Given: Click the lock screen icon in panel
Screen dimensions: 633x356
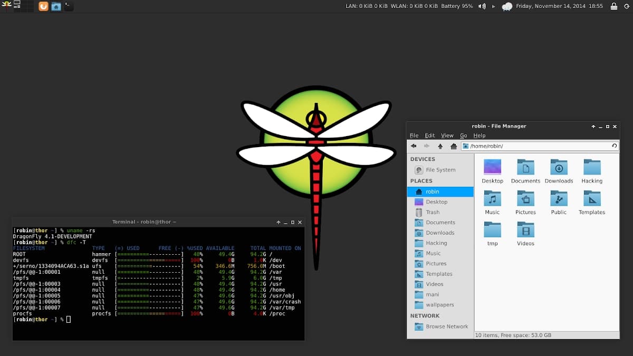Looking at the screenshot, I should pyautogui.click(x=613, y=6).
